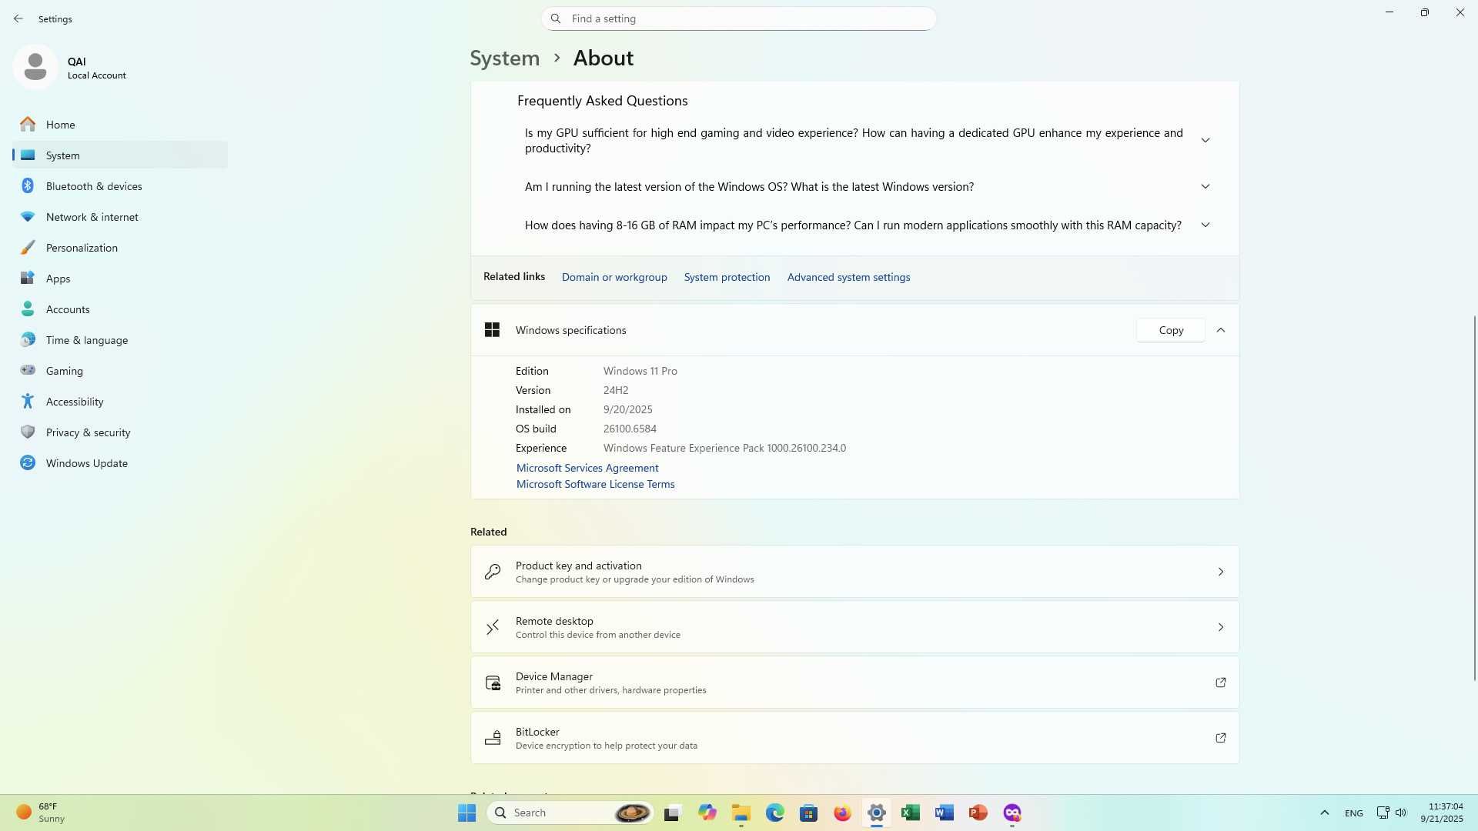Open Bluetooth & devices settings
This screenshot has width=1478, height=831.
[x=120, y=186]
